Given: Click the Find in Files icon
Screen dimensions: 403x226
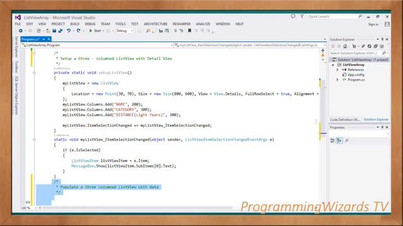Looking at the screenshot, I should point(148,31).
